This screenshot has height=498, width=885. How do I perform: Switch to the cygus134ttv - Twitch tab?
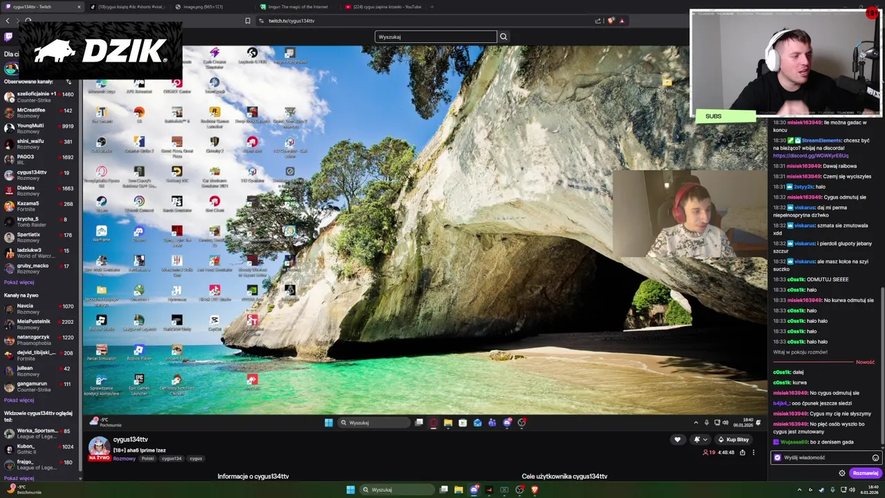click(x=41, y=7)
